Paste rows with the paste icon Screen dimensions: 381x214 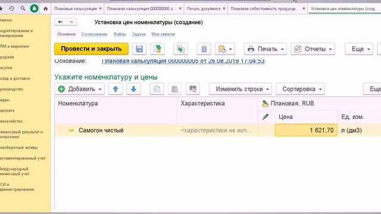pyautogui.click(x=175, y=89)
